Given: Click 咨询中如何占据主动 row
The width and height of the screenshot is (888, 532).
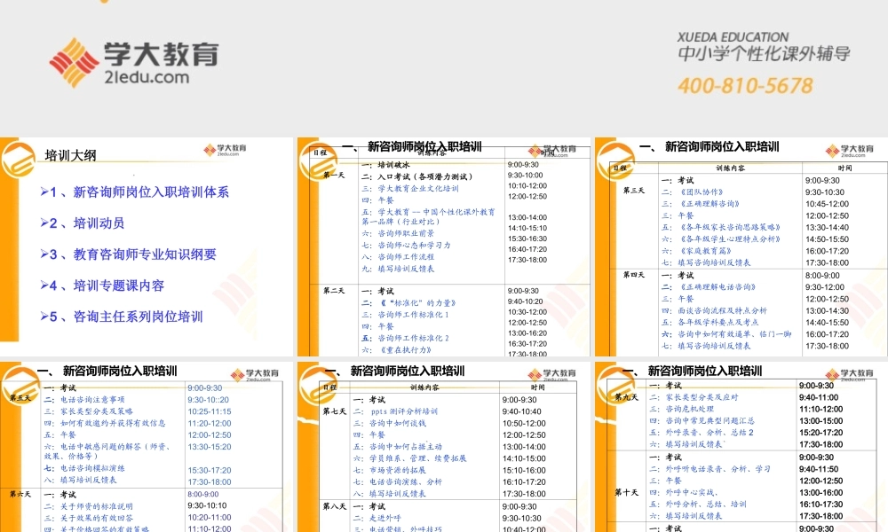Looking at the screenshot, I should [398, 447].
